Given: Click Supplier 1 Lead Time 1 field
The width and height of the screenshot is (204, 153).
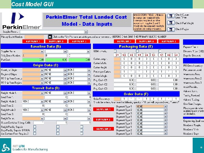Looking at the screenshot, I should click(33, 97).
